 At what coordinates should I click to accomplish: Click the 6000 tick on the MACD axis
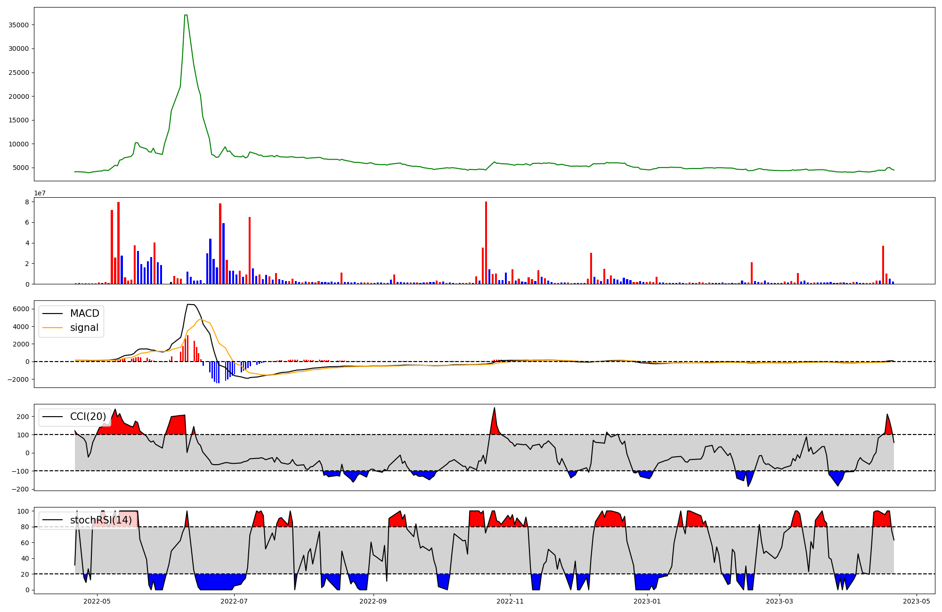21,309
